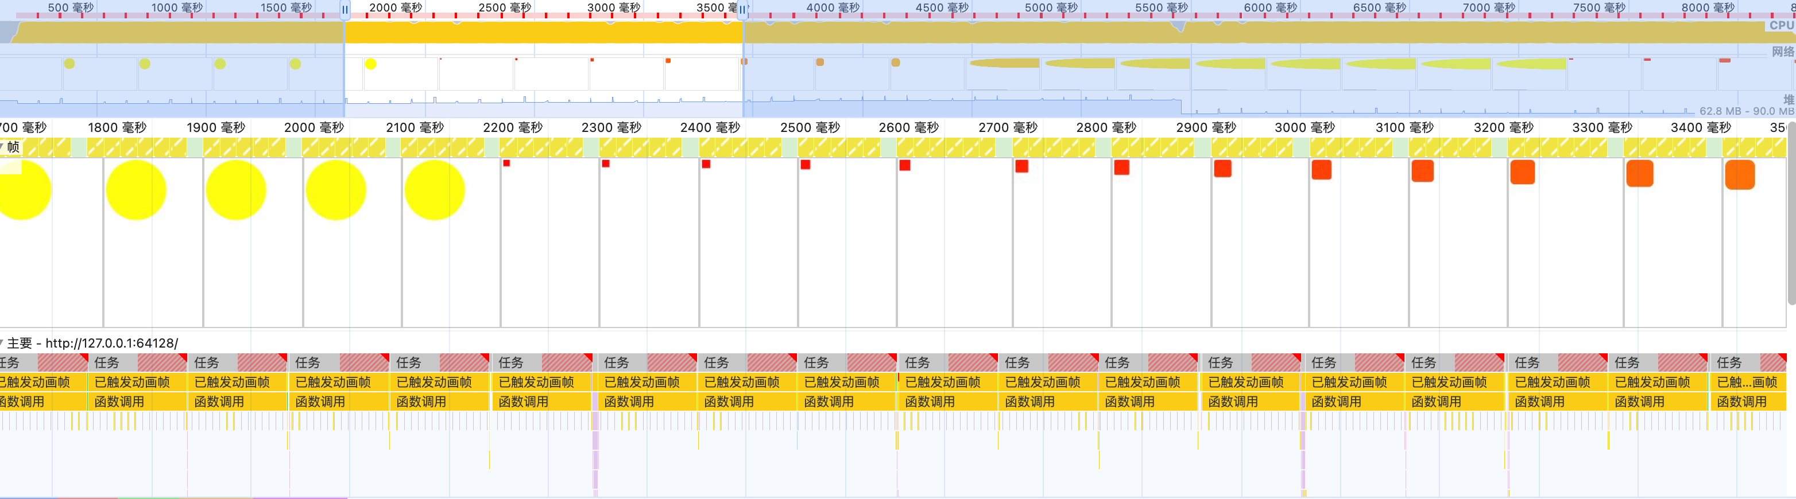Grab the left overview selection handle

point(345,10)
